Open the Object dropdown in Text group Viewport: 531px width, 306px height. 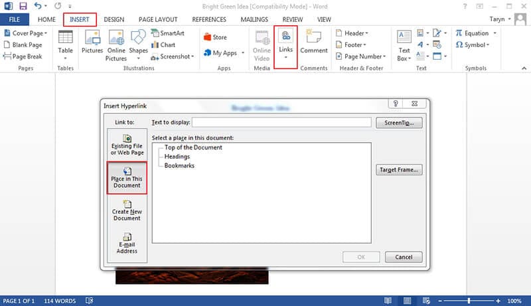tap(440, 56)
